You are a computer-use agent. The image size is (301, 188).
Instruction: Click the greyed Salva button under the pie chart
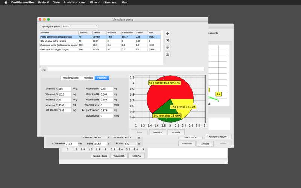pos(139,132)
